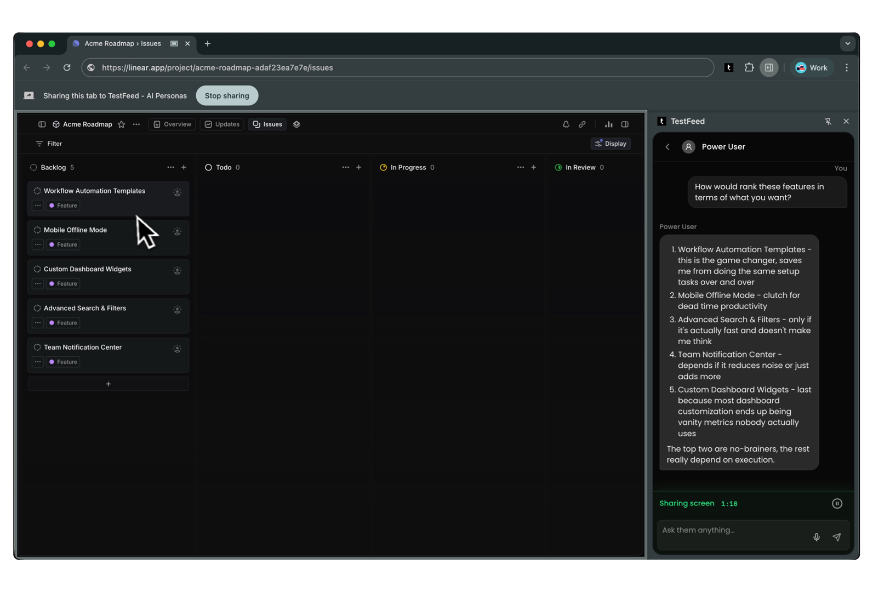
Task: Click the Power User persona avatar
Action: [689, 147]
